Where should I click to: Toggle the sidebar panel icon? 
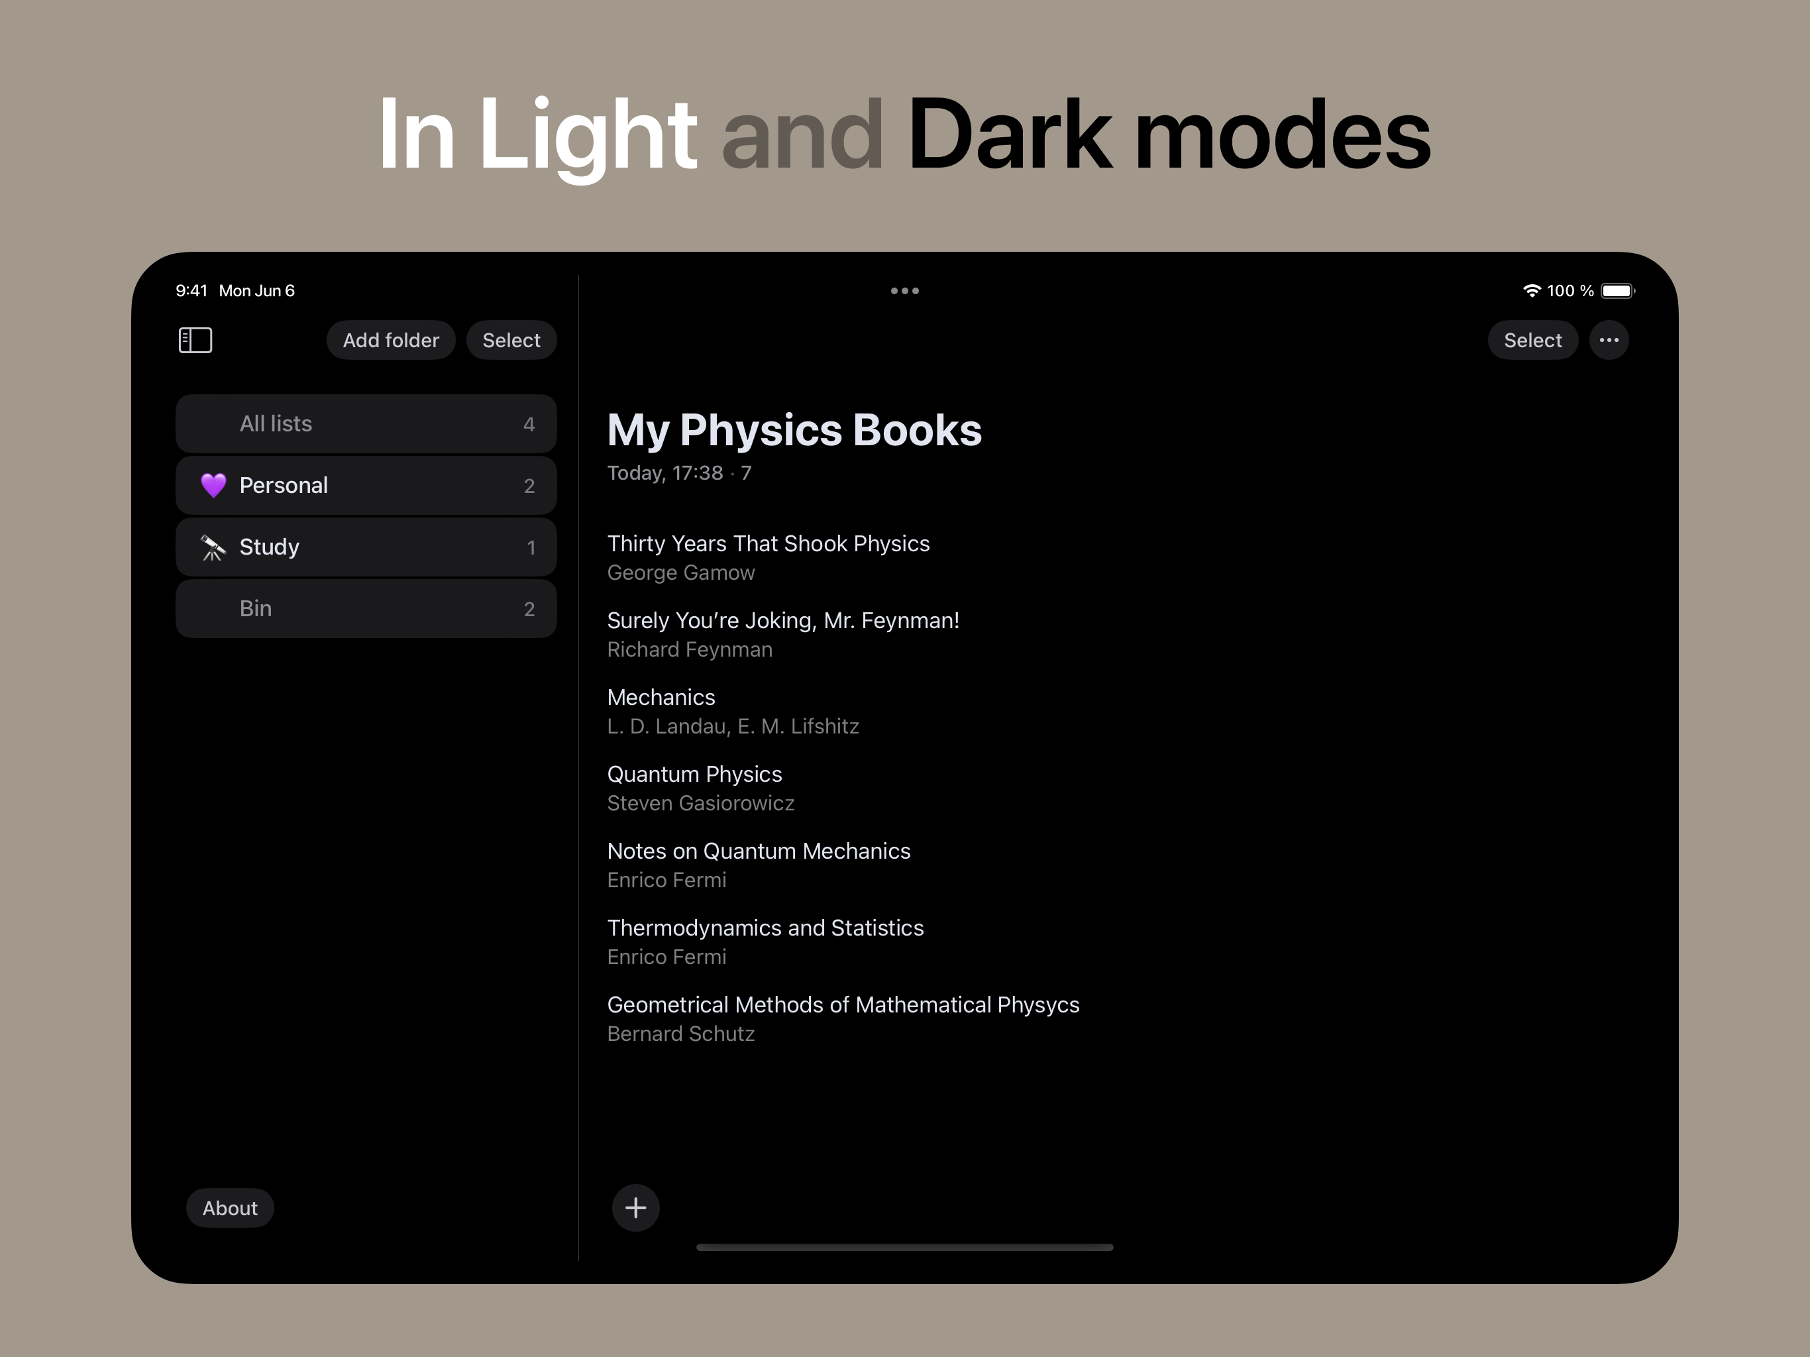coord(195,341)
